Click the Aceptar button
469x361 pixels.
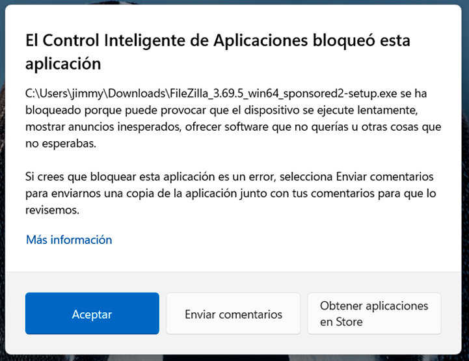tap(92, 314)
